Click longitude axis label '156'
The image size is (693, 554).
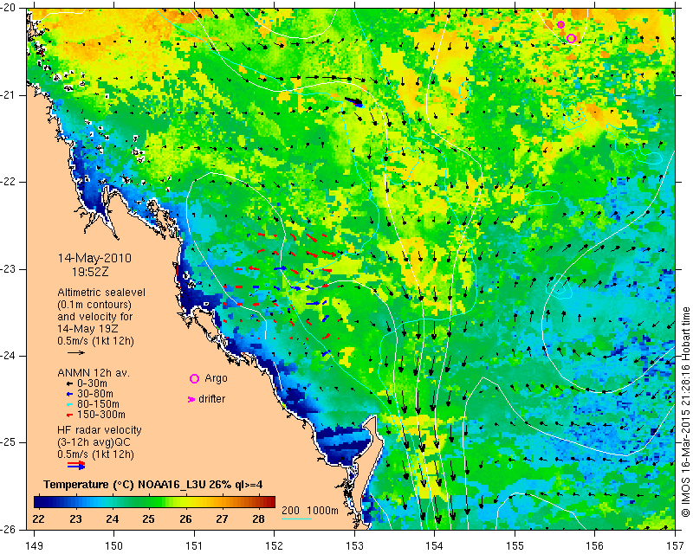595,546
